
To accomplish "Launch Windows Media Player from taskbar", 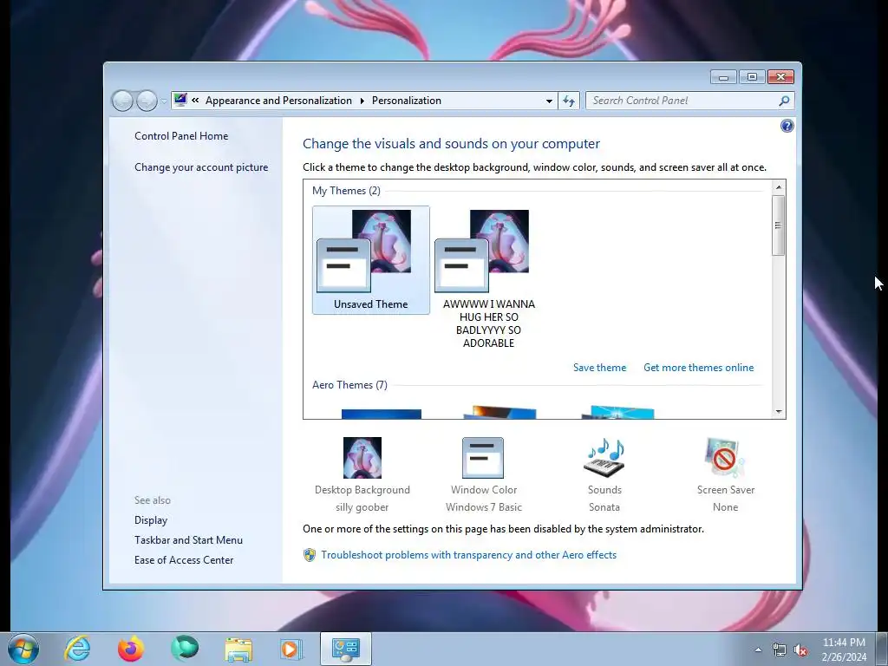I will [291, 649].
